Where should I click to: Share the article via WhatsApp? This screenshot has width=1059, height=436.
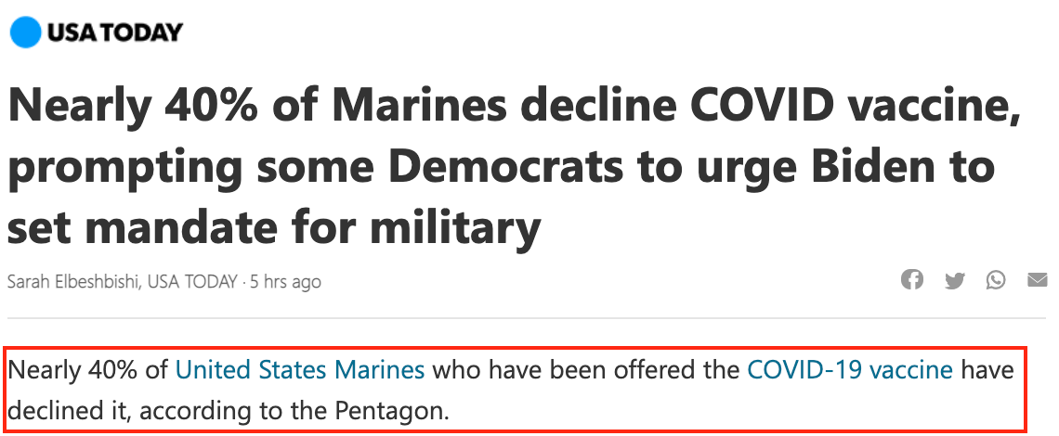pos(996,279)
